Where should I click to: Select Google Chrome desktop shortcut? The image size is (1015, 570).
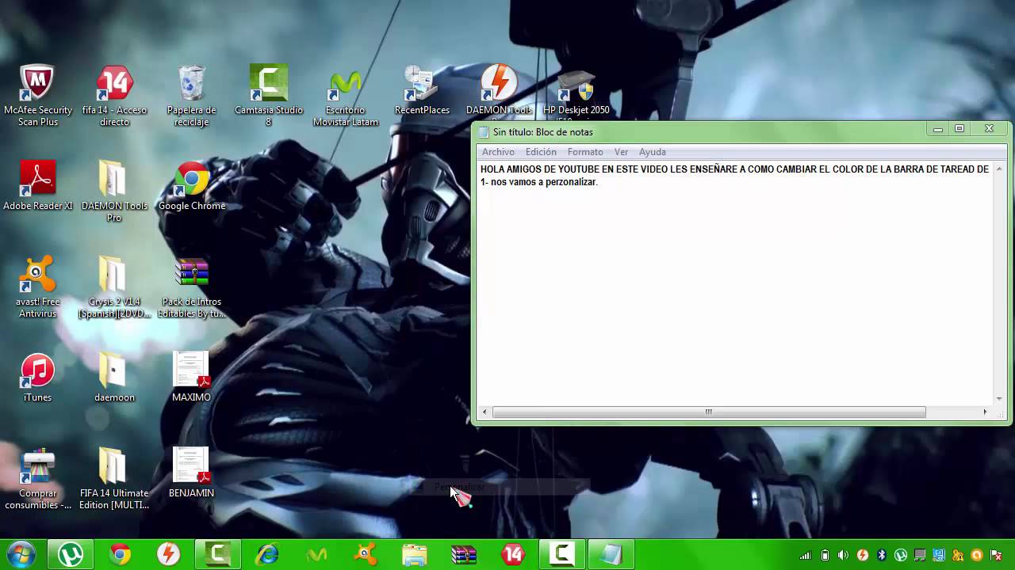pos(192,186)
